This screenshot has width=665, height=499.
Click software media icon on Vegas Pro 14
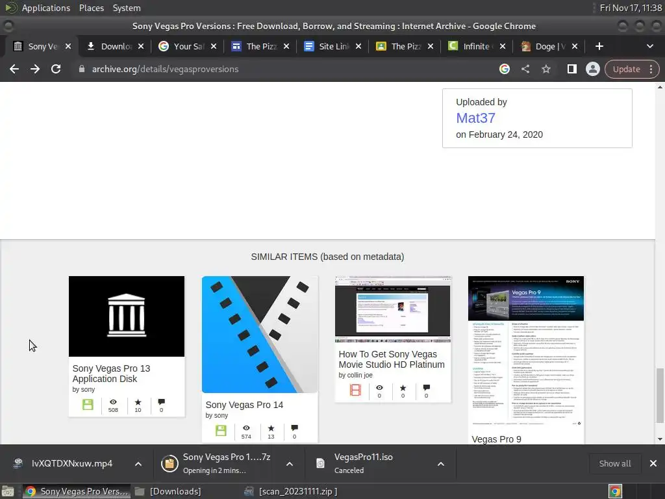(221, 431)
